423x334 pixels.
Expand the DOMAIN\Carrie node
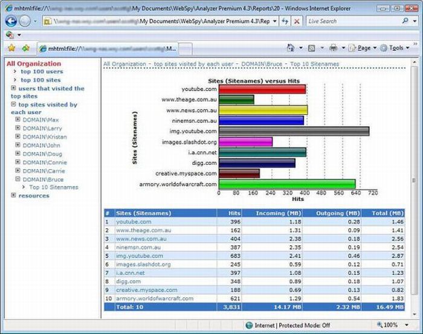tap(18, 171)
